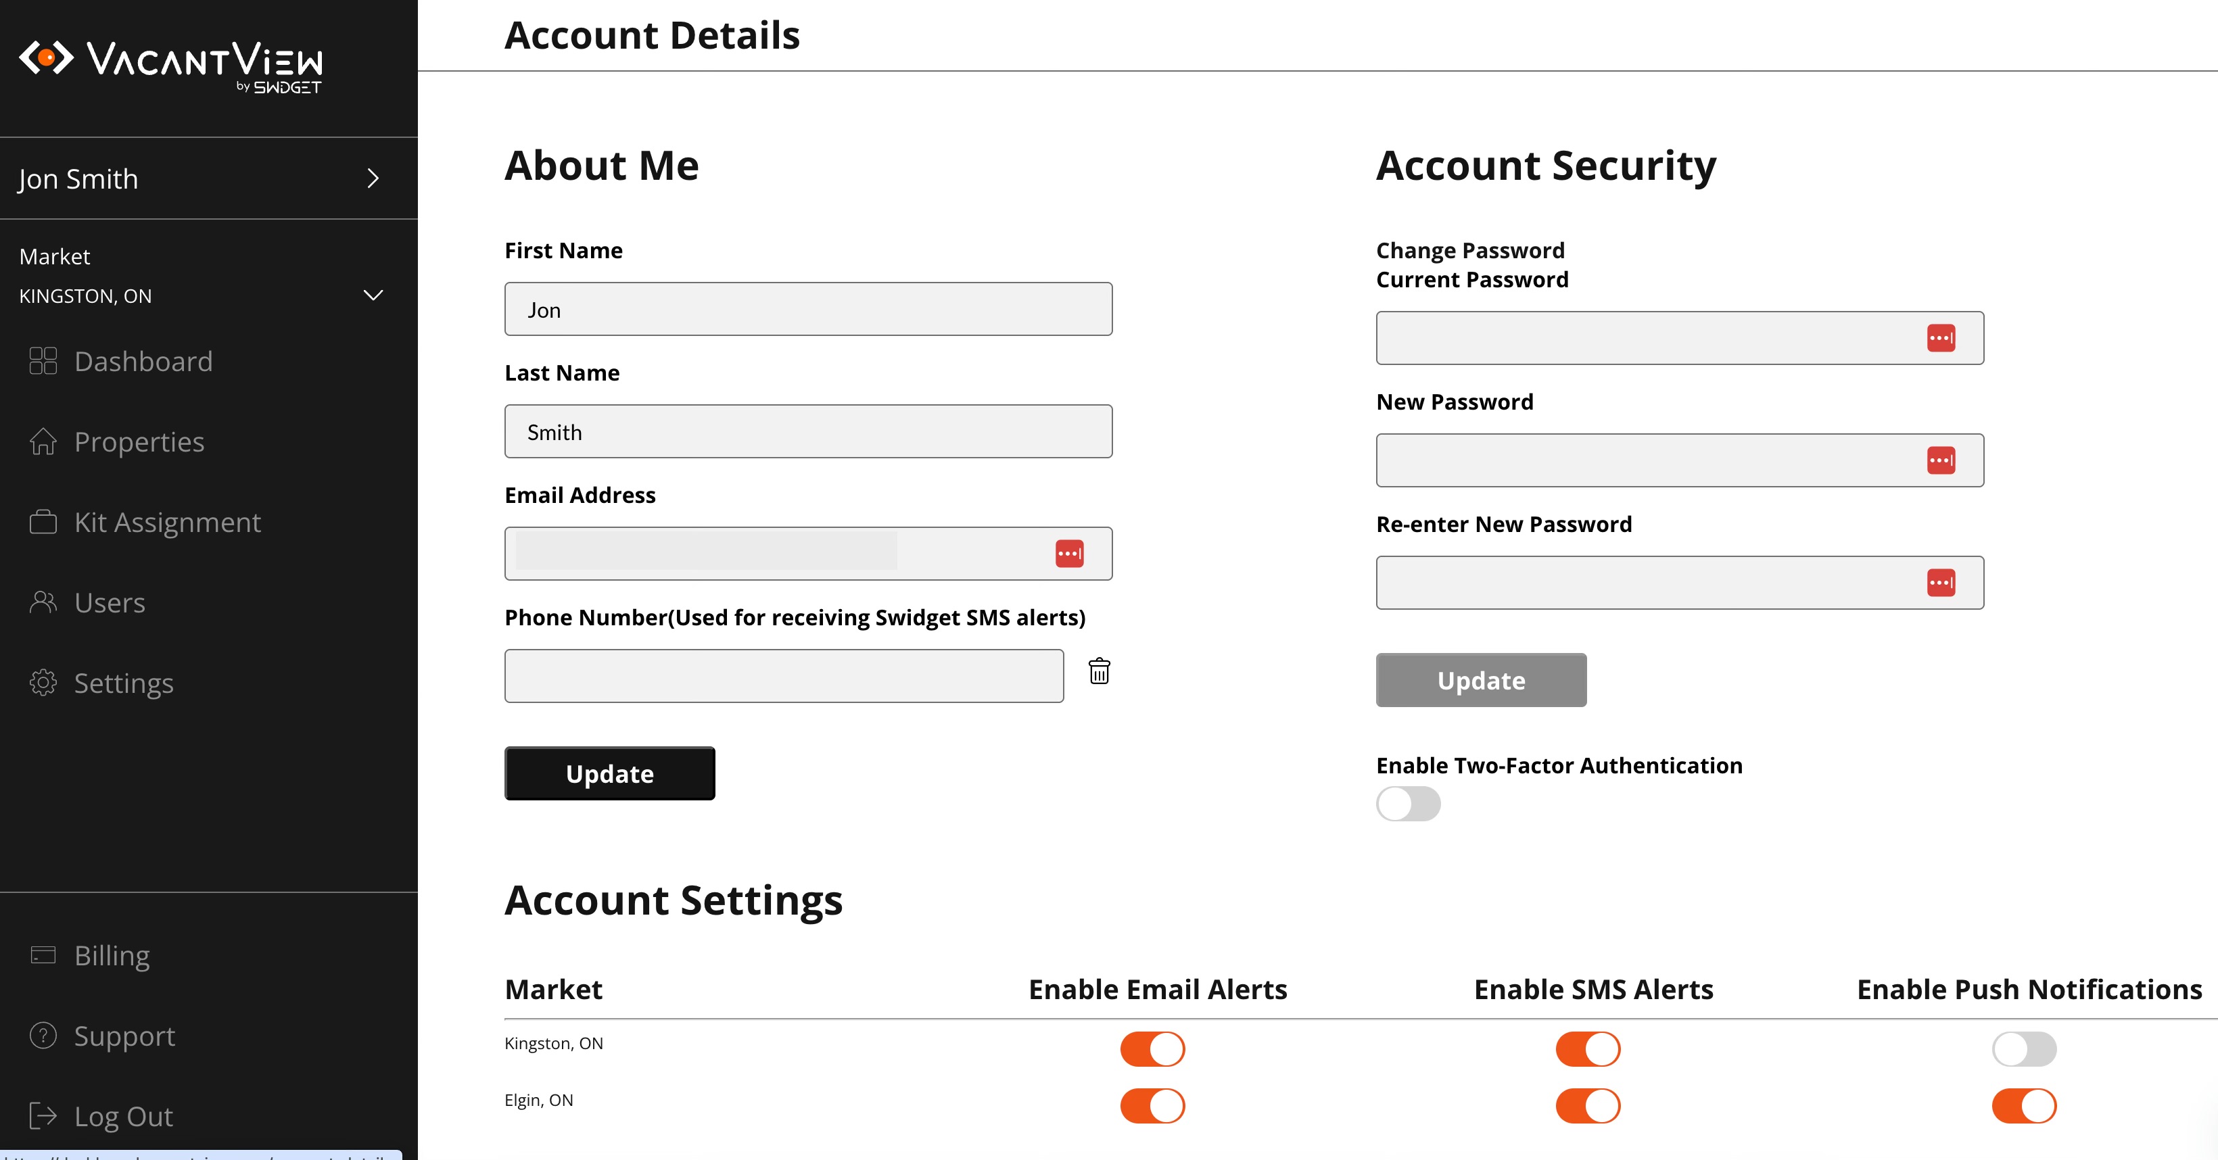The image size is (2218, 1160).
Task: Click the VacantView logo icon
Action: pos(47,57)
